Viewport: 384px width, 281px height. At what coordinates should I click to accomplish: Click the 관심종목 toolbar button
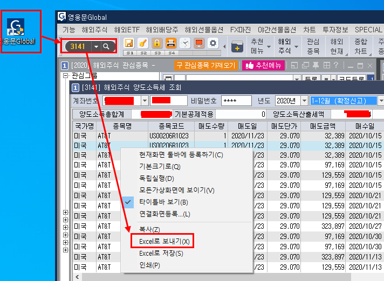[x=313, y=46]
